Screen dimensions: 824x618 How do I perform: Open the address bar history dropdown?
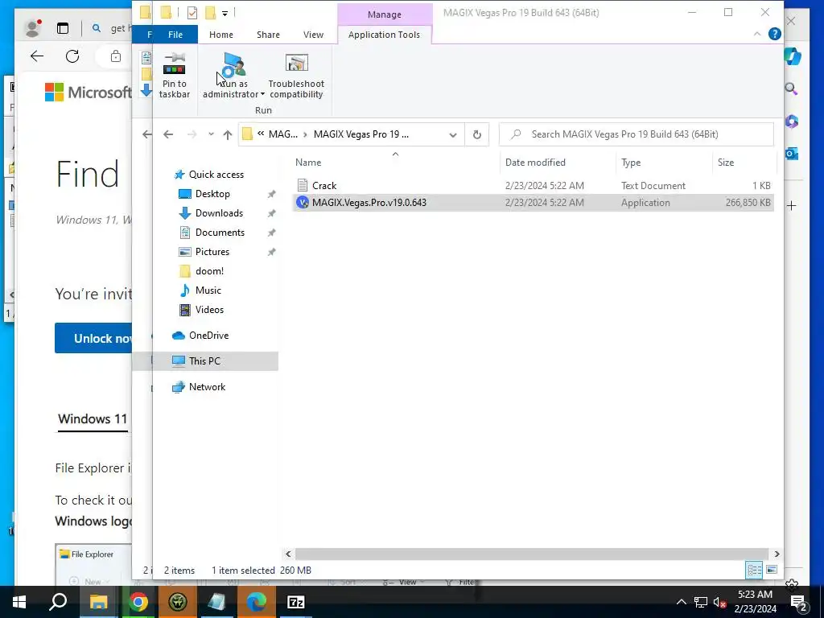pyautogui.click(x=453, y=134)
